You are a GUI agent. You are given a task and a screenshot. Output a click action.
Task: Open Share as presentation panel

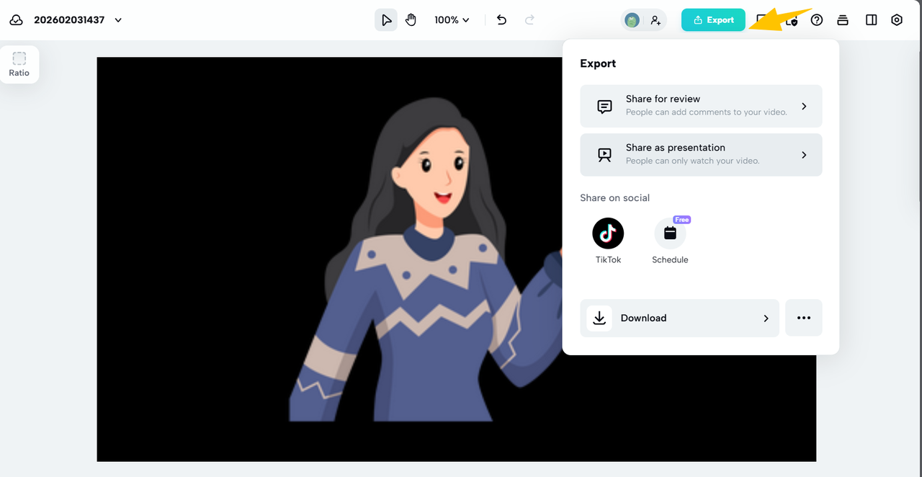[x=700, y=154]
